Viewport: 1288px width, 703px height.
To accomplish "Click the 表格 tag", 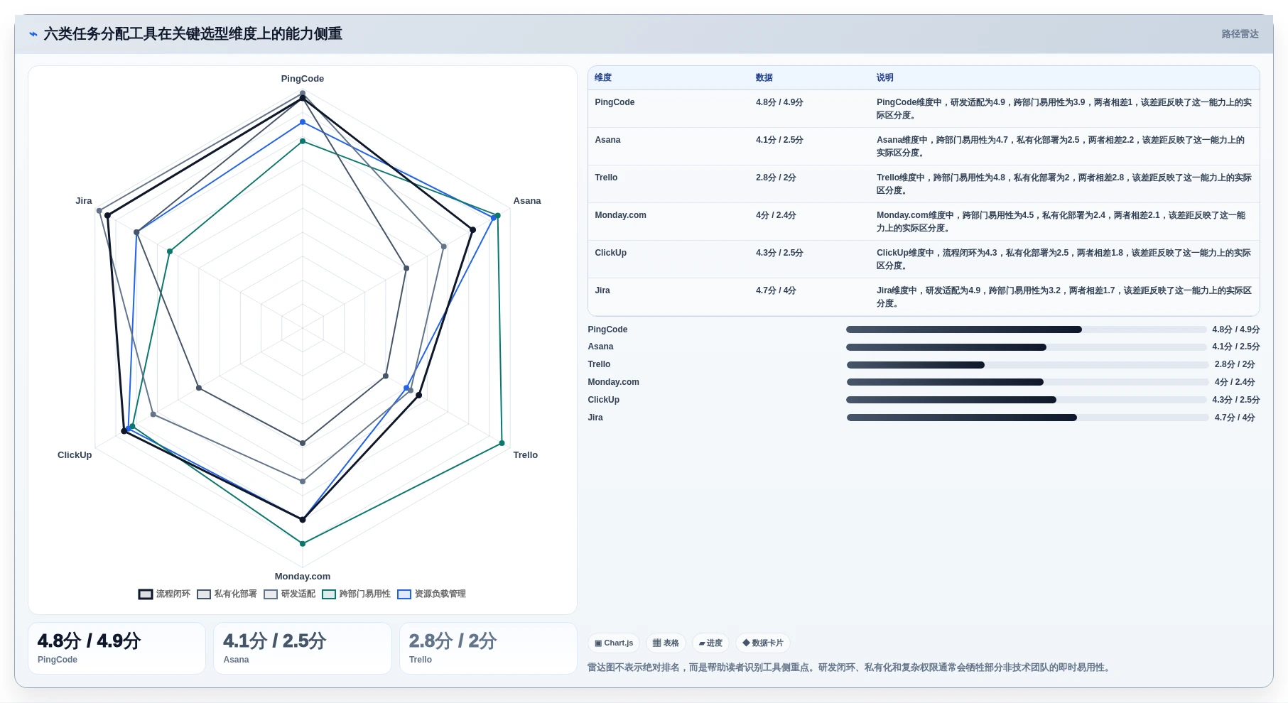I will [x=666, y=643].
